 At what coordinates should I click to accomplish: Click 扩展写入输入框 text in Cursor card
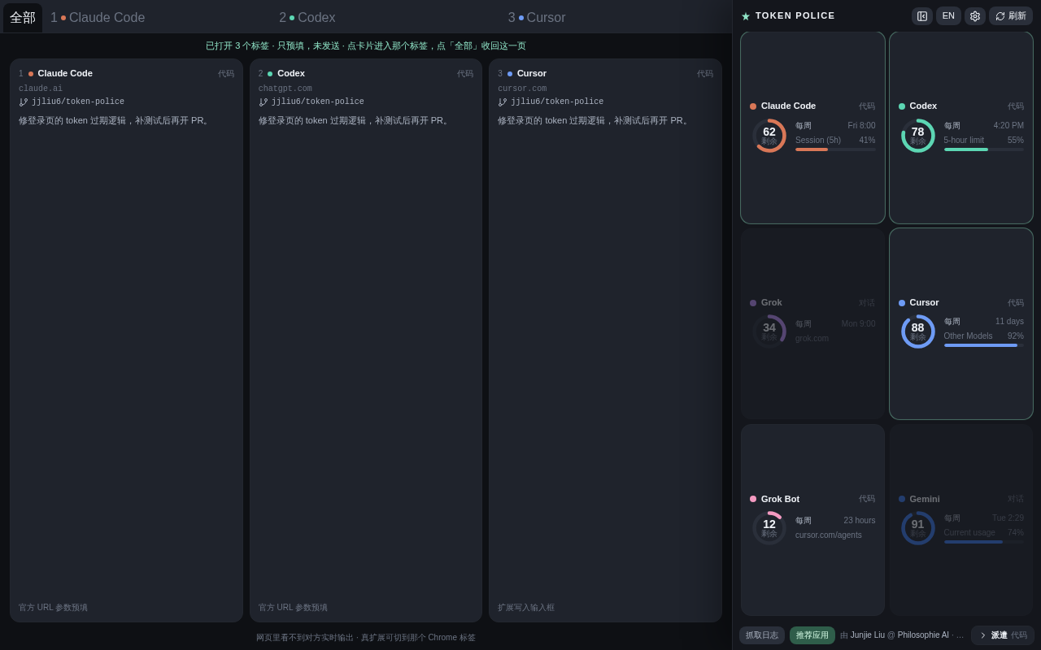click(x=526, y=608)
